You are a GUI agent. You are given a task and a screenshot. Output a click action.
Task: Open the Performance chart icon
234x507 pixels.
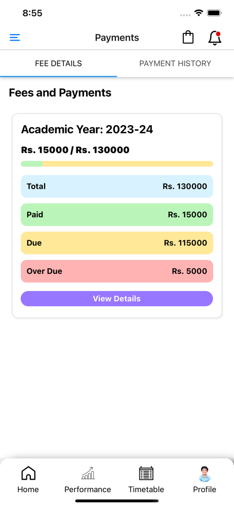(88, 473)
